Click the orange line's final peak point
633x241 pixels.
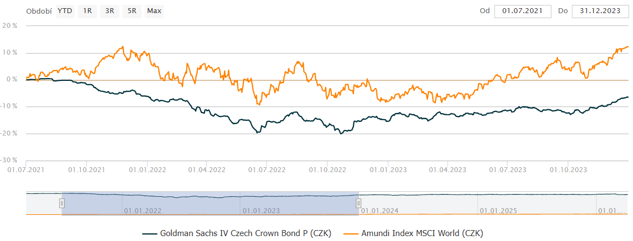point(627,46)
